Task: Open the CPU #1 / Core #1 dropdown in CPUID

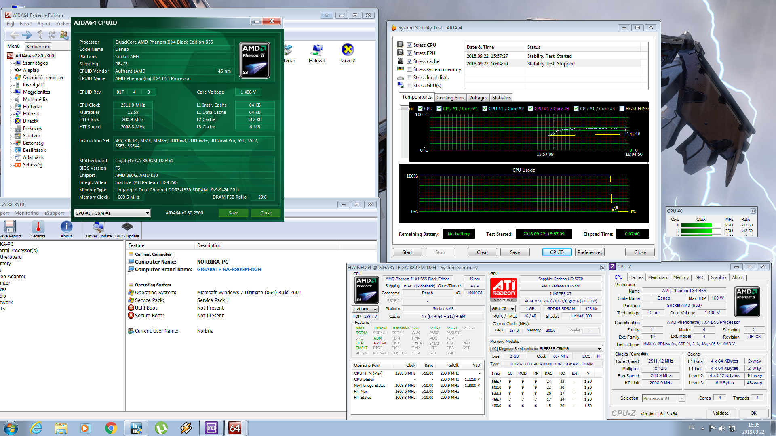Action: coord(112,213)
